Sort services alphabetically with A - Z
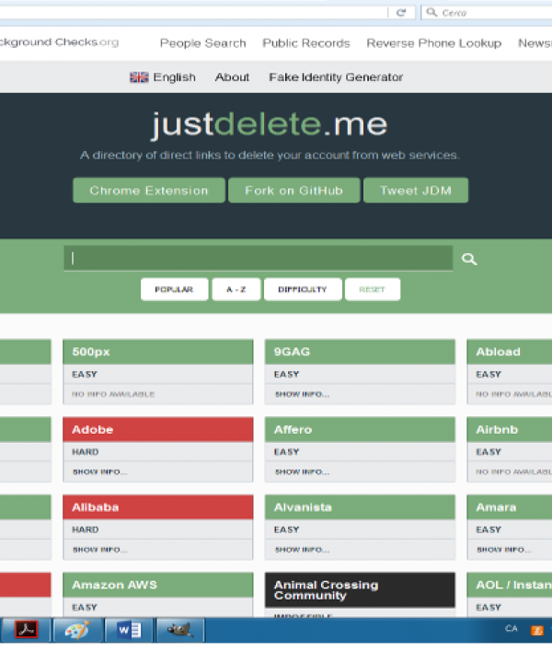Screen dimensions: 552x663 (236, 289)
